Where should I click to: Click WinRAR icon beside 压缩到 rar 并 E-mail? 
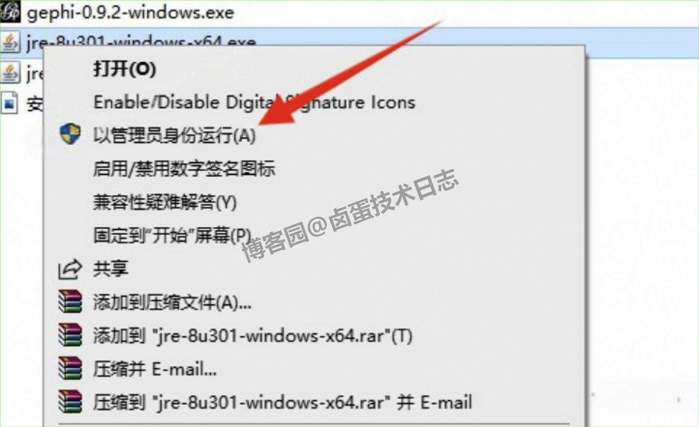70,402
